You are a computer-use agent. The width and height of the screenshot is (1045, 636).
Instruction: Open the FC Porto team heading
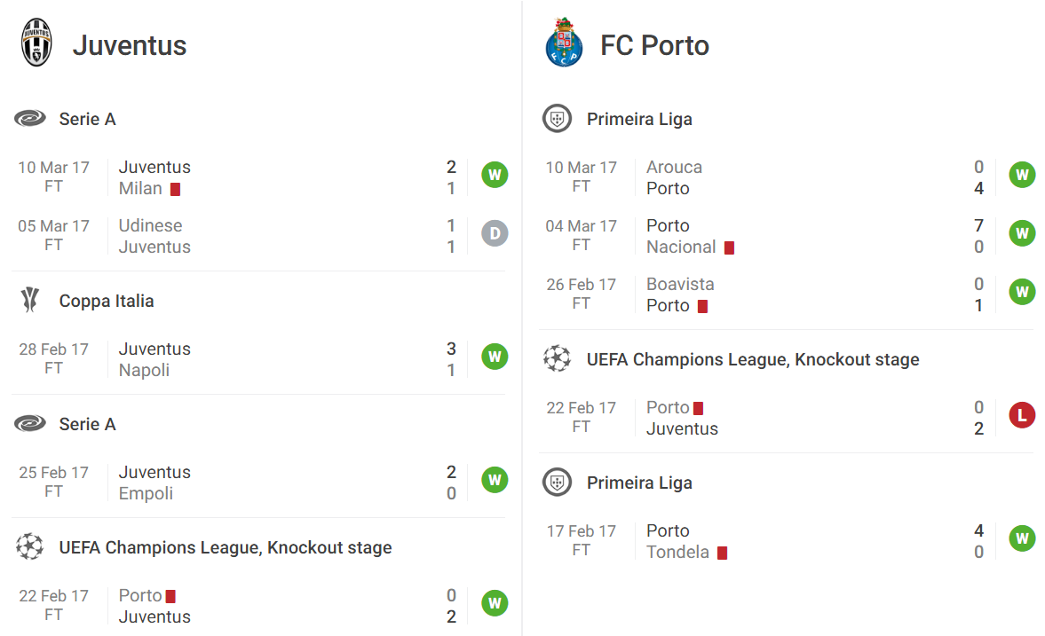pos(654,45)
